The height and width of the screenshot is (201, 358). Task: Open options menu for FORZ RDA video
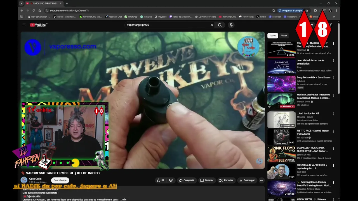click(x=333, y=166)
